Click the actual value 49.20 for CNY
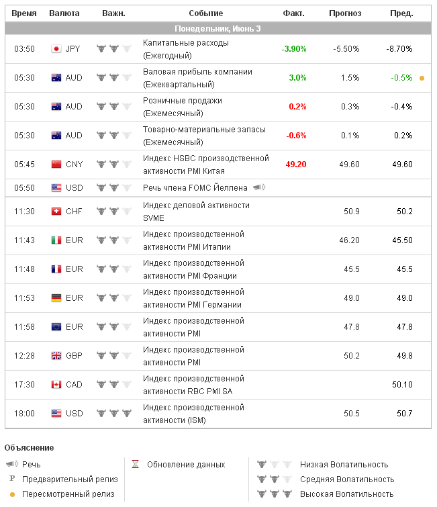Viewport: 437px width, 507px height. tap(296, 165)
